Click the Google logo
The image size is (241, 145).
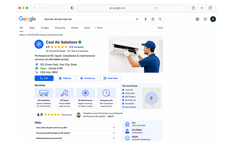(28, 19)
